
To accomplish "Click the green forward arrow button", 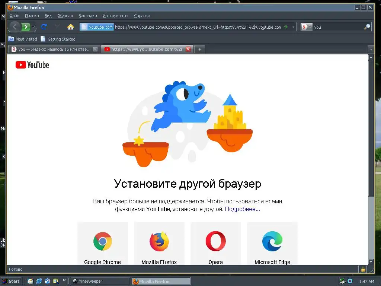I will (26, 27).
